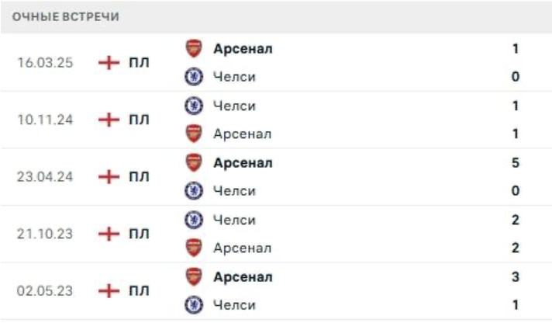Click England flag icon for 02.05.23 match

coord(110,291)
